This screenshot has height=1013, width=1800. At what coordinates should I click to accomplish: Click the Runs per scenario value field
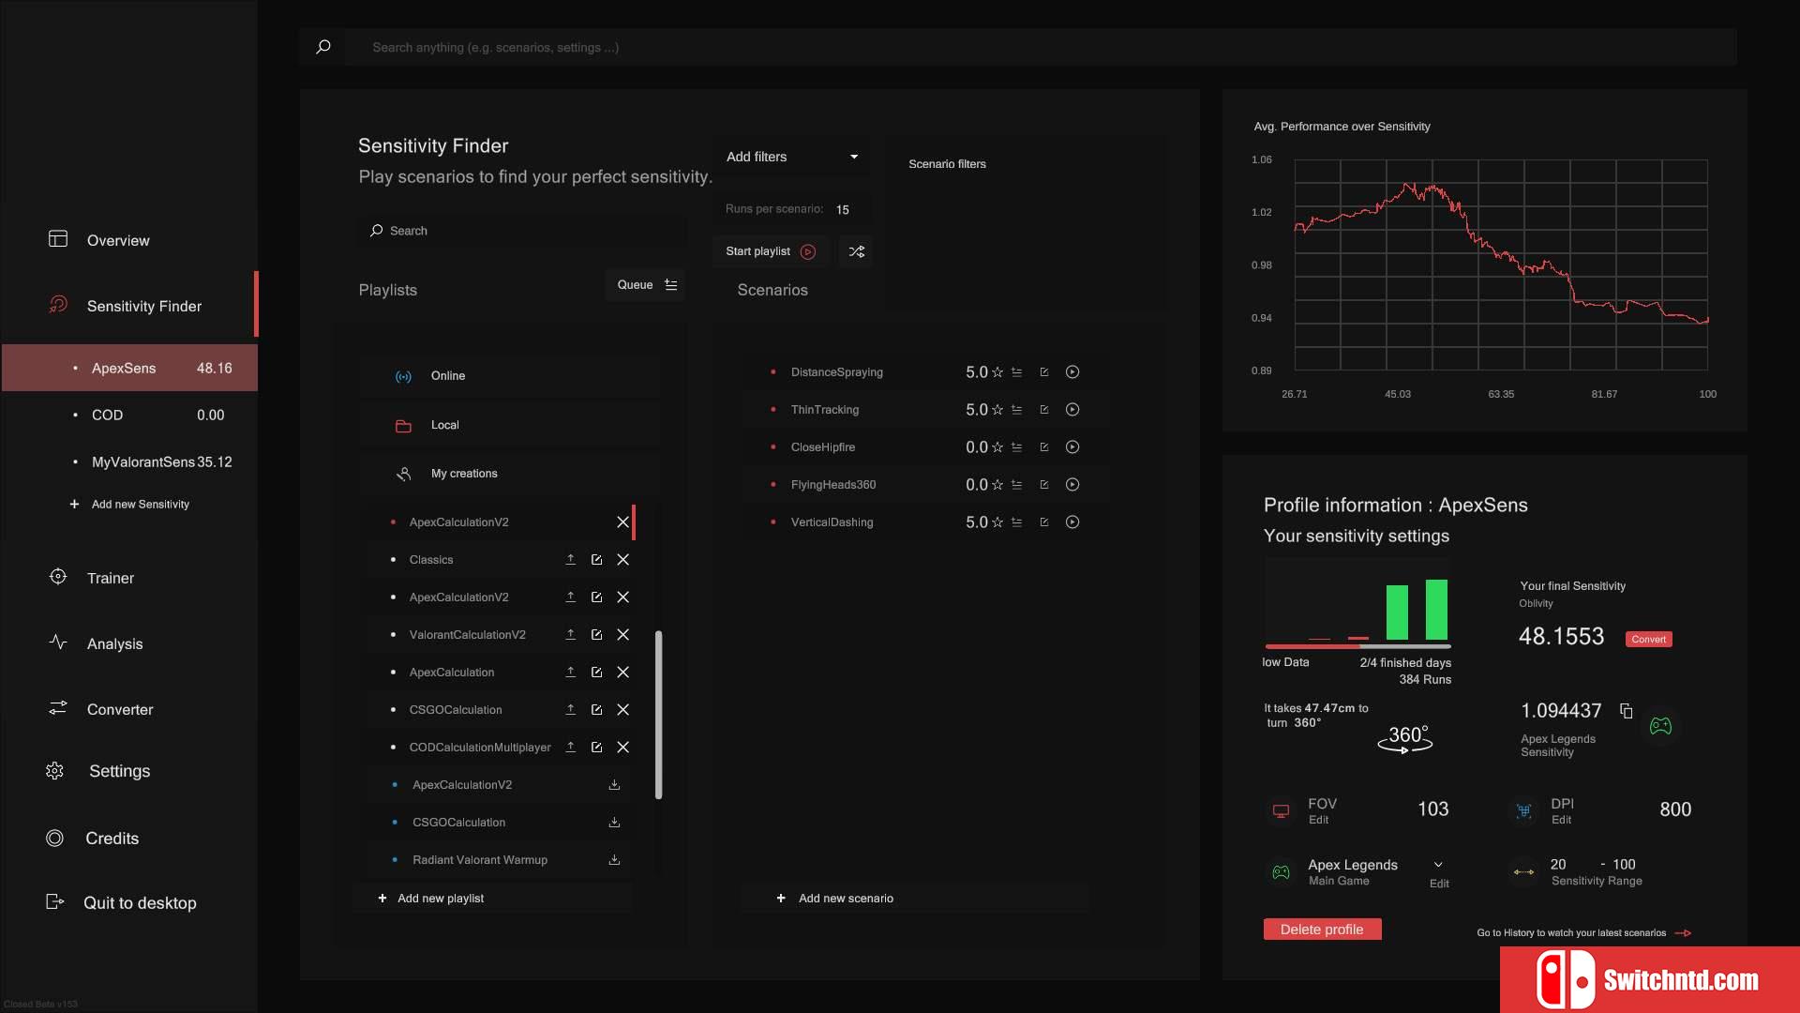tap(843, 209)
